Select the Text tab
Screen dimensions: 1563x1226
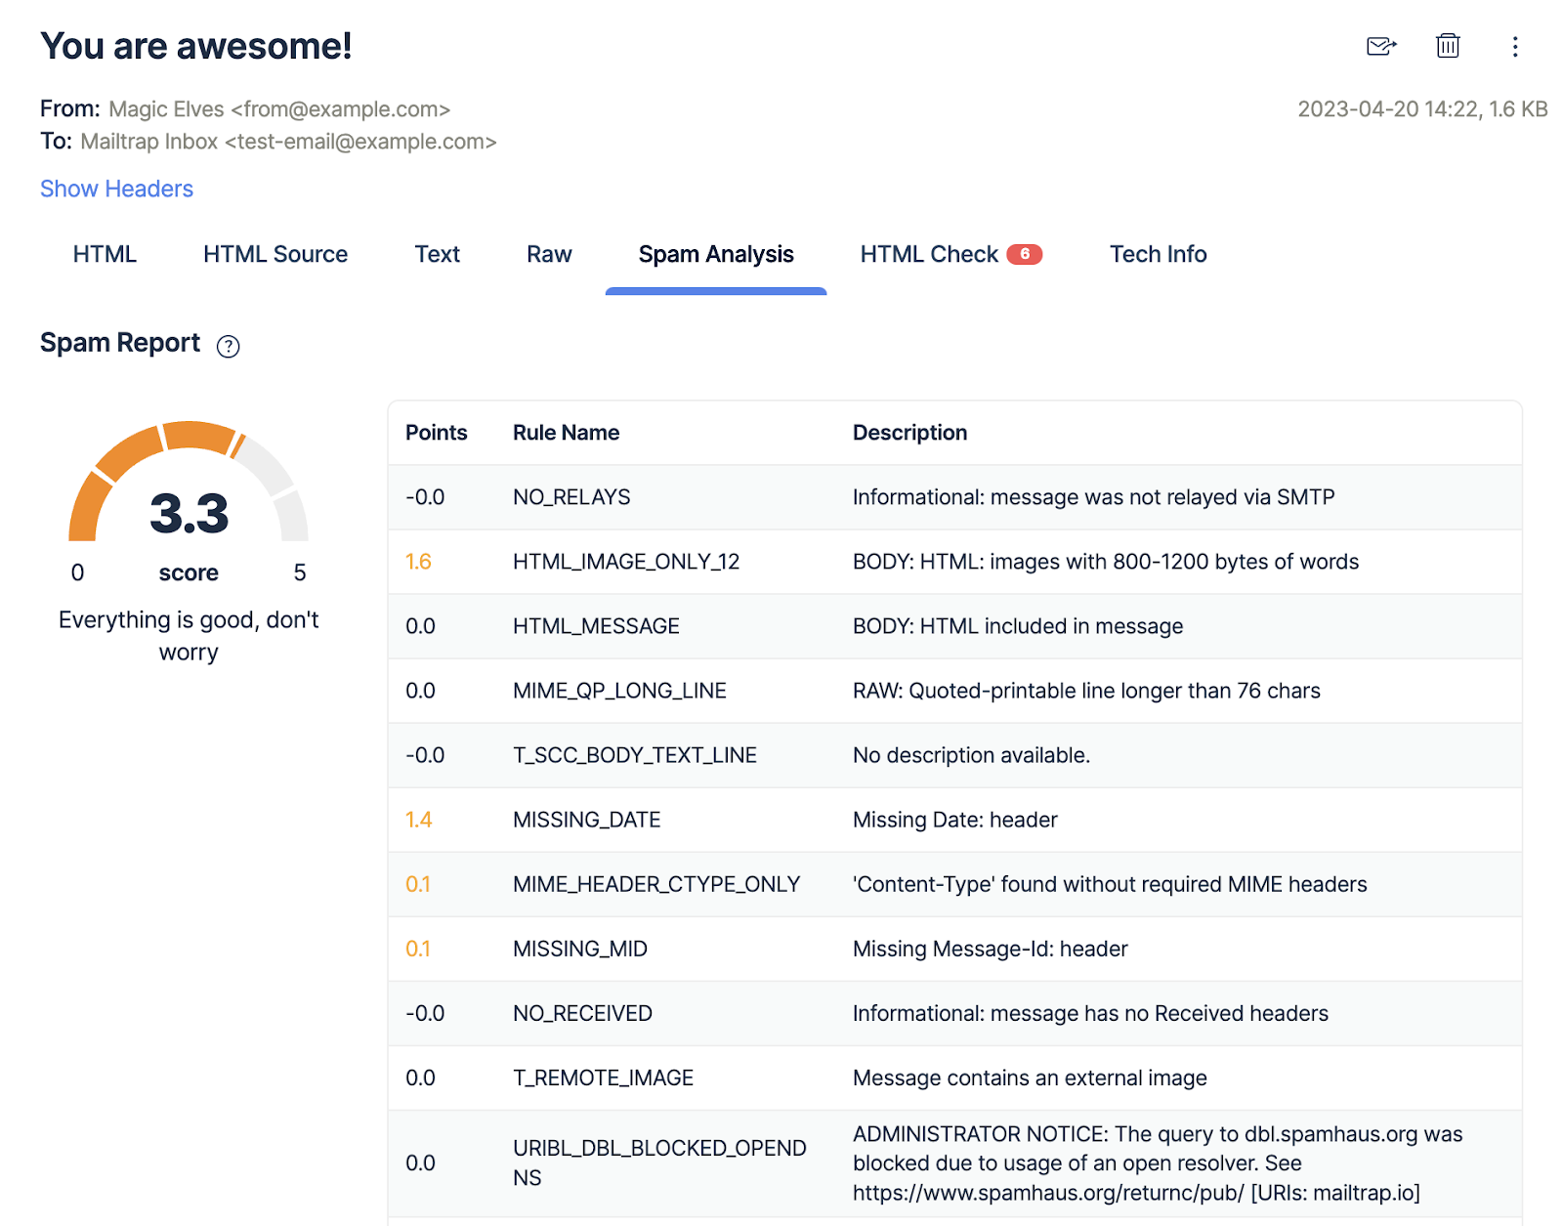(437, 254)
